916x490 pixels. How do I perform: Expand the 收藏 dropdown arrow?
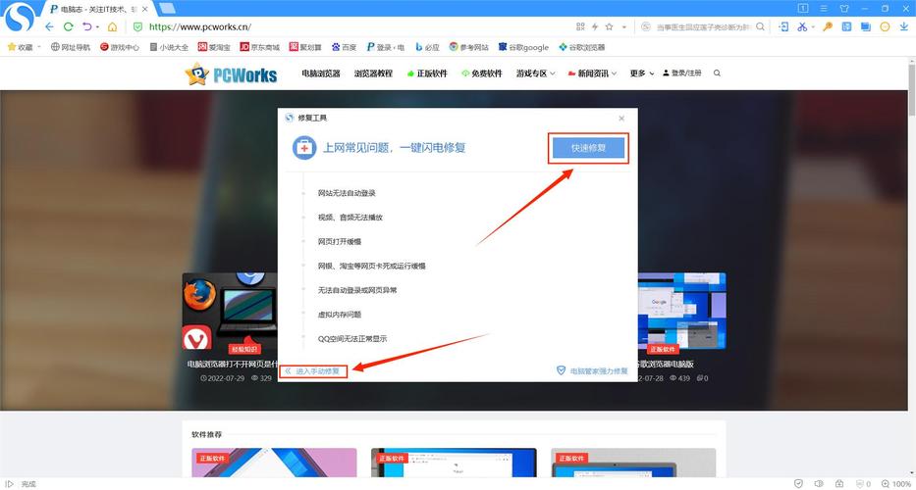(x=39, y=47)
